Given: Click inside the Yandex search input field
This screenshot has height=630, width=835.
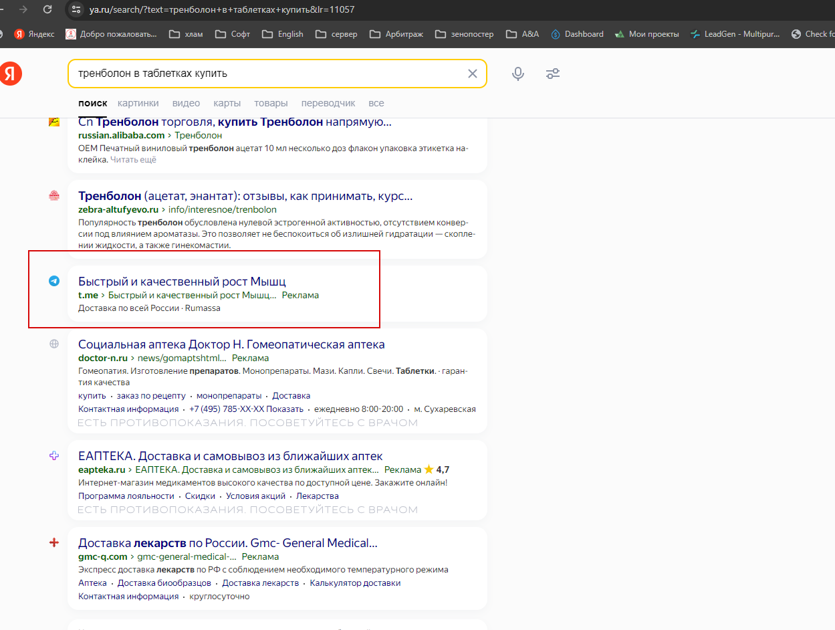Looking at the screenshot, I should tap(267, 74).
